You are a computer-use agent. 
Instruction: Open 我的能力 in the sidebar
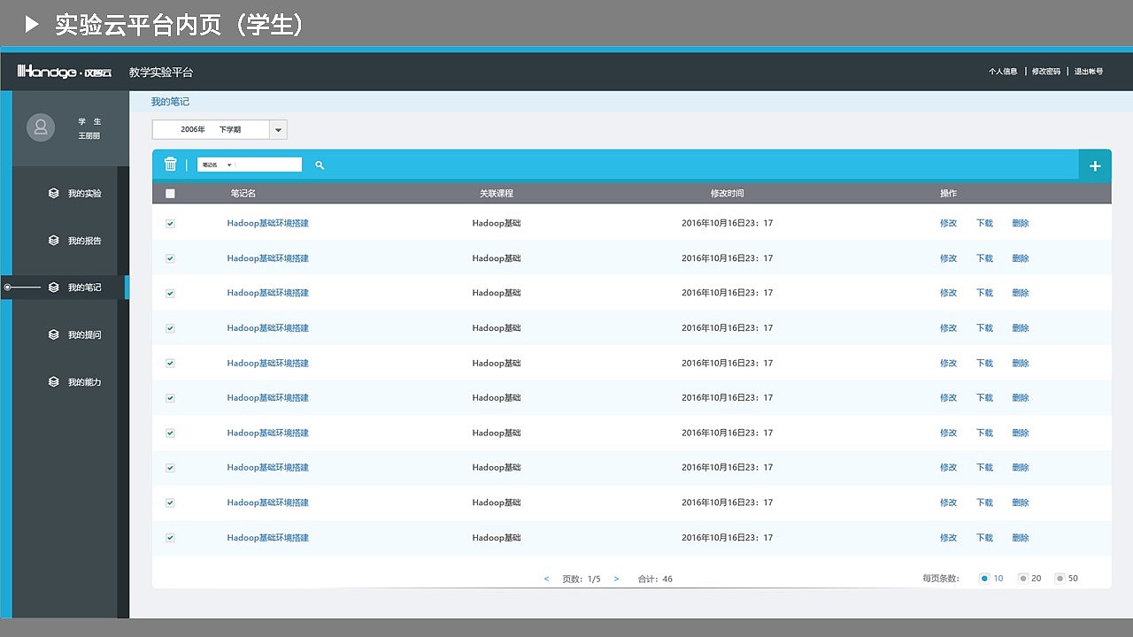click(75, 382)
